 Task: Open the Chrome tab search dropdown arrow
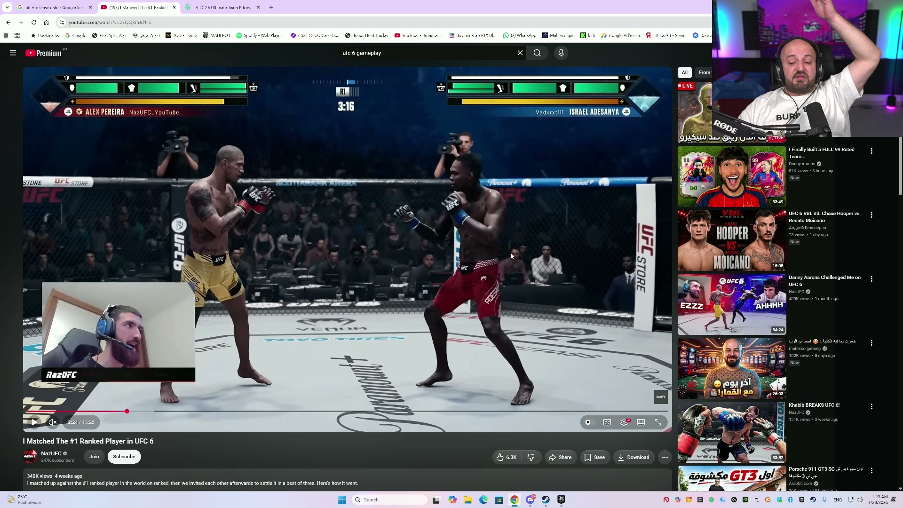coord(7,8)
